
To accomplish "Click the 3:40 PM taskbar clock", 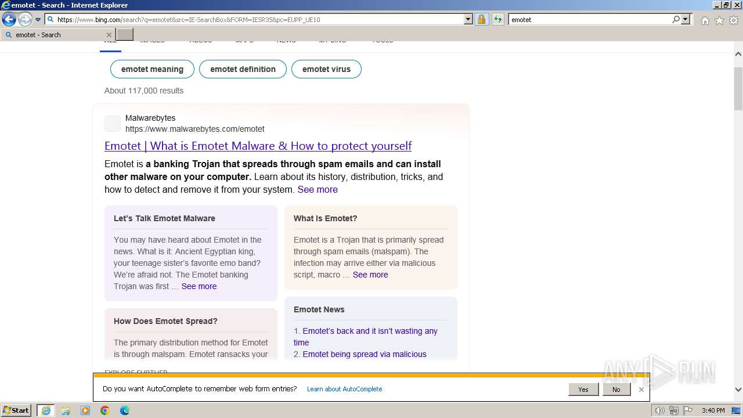I will pos(713,411).
